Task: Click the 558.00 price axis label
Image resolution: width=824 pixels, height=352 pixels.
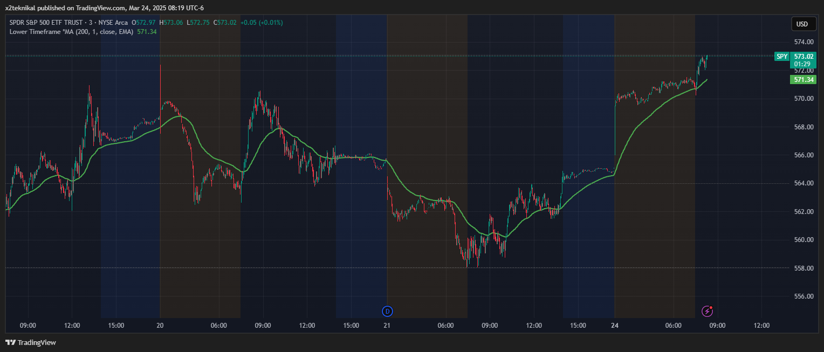Action: pos(803,268)
